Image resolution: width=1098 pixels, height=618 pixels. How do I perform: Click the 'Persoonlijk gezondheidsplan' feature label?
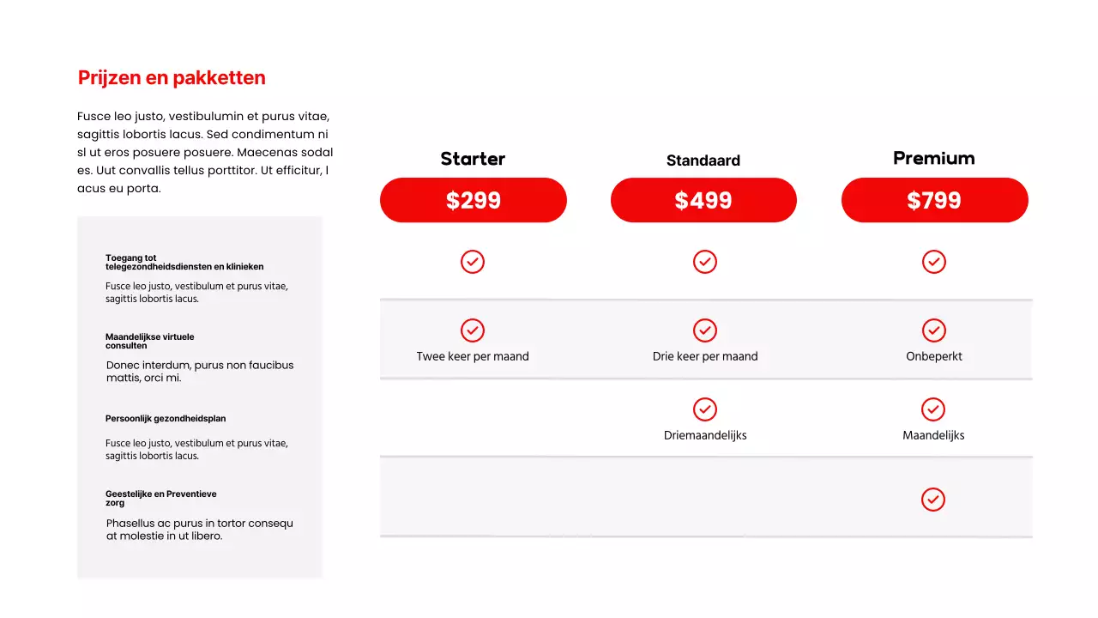[x=166, y=419]
